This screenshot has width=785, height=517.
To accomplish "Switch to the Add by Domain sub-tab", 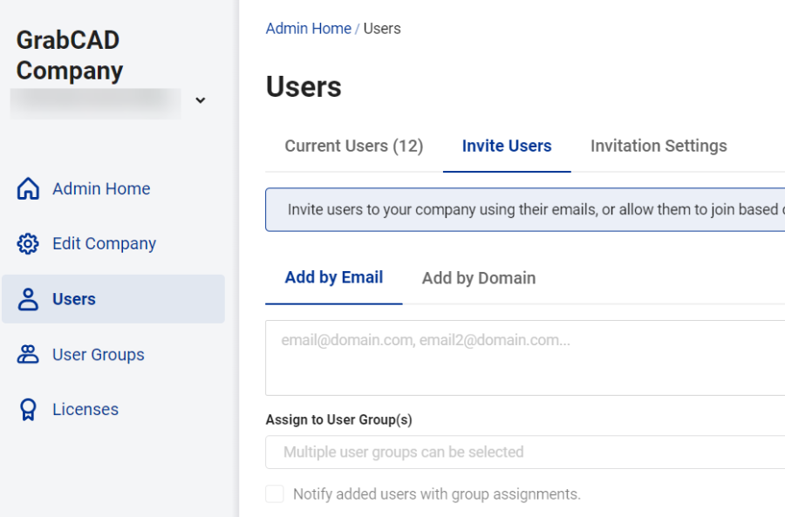I will 479,279.
